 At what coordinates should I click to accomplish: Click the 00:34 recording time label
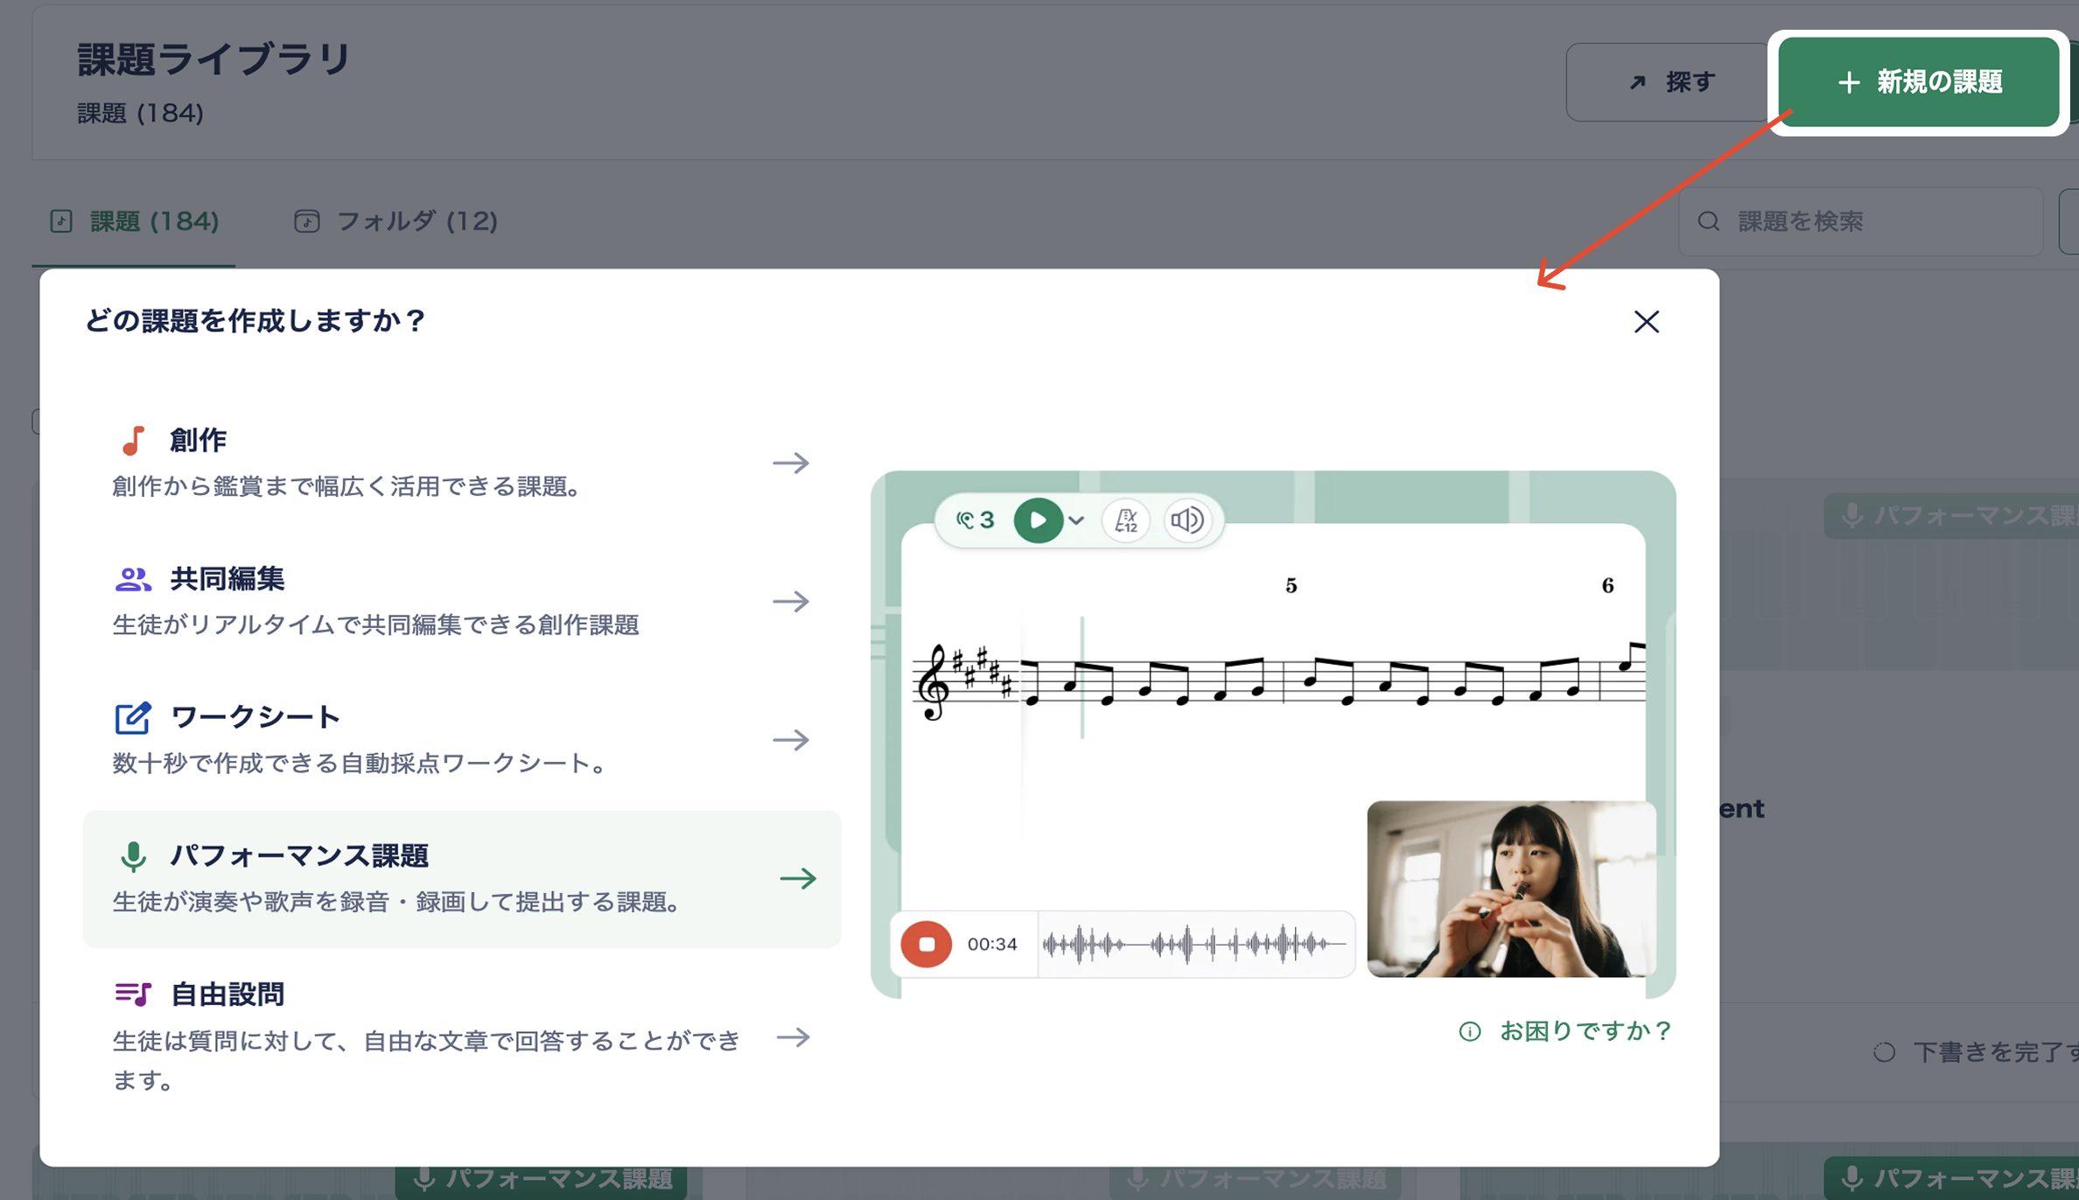pyautogui.click(x=992, y=944)
